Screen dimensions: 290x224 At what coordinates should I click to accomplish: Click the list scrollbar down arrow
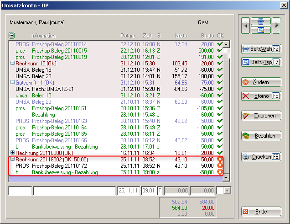tap(227, 178)
